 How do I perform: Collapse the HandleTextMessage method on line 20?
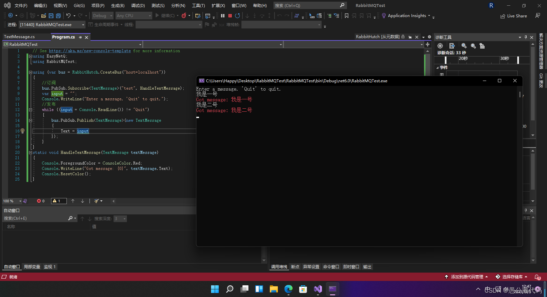[x=30, y=153]
